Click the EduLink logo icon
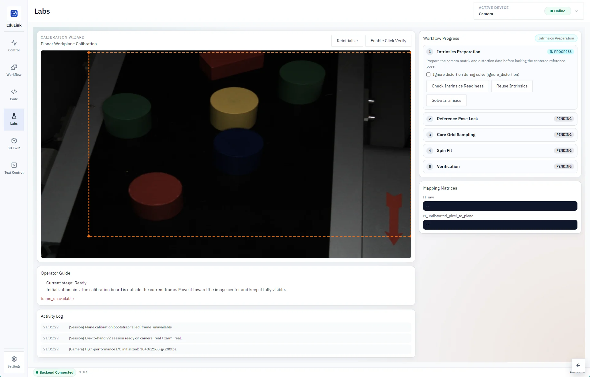Image resolution: width=590 pixels, height=377 pixels. coord(14,13)
